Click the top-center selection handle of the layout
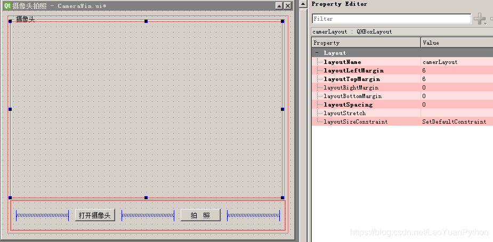The image size is (493, 242). tap(146, 21)
